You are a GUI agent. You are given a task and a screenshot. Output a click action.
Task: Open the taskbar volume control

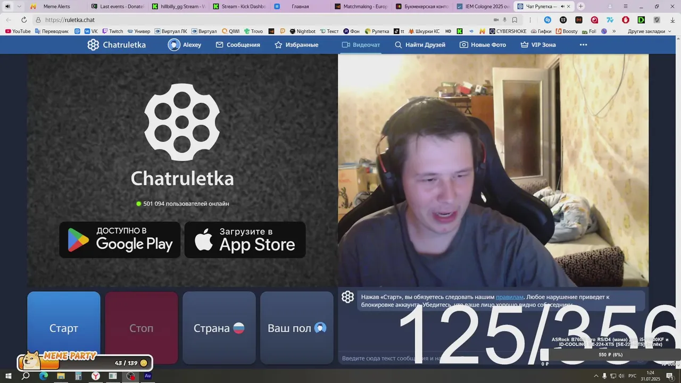[x=621, y=376]
